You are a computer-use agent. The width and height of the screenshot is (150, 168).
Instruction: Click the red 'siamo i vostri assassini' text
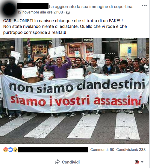click(x=76, y=100)
